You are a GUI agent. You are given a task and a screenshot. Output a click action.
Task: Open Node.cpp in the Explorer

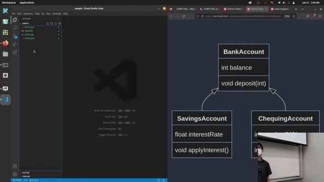coord(29,35)
